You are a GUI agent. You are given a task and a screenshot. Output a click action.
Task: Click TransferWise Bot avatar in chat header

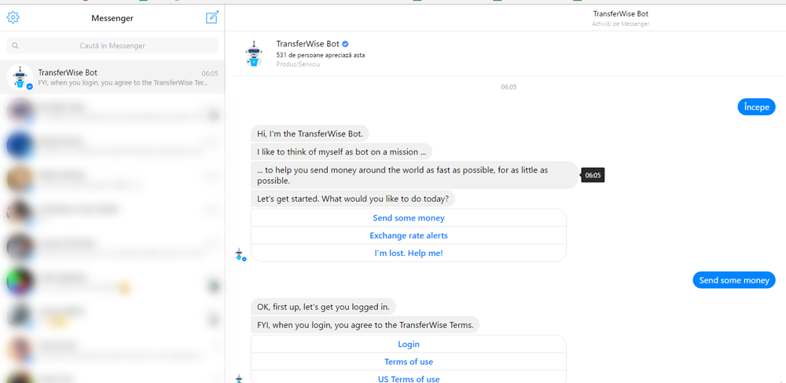(x=253, y=53)
